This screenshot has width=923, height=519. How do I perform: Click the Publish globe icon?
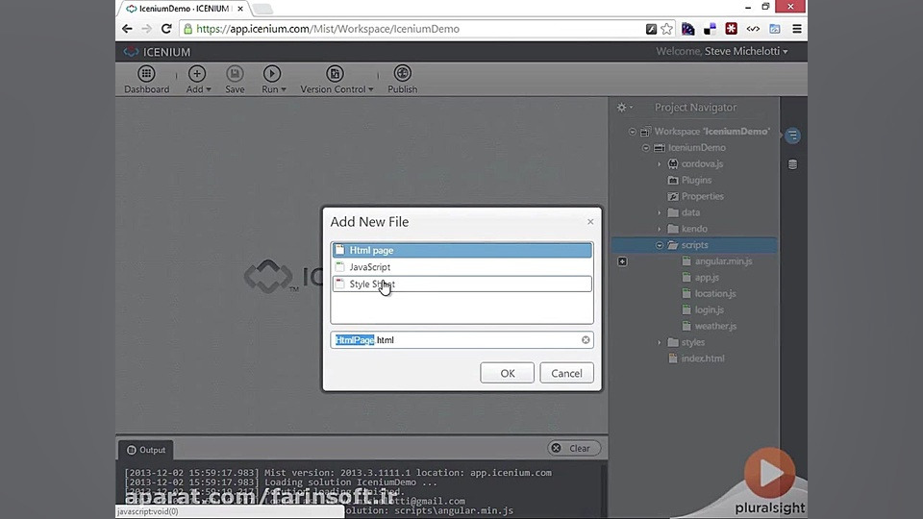403,74
